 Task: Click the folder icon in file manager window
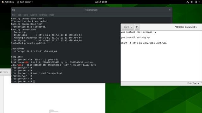coord(54,111)
